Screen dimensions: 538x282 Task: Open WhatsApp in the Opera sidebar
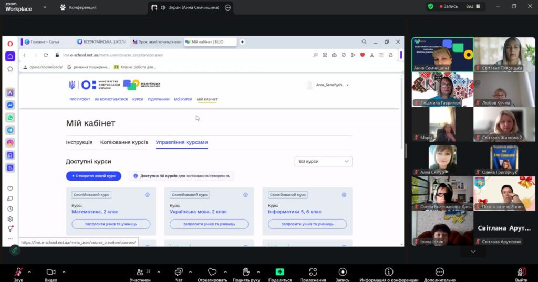pos(10,118)
